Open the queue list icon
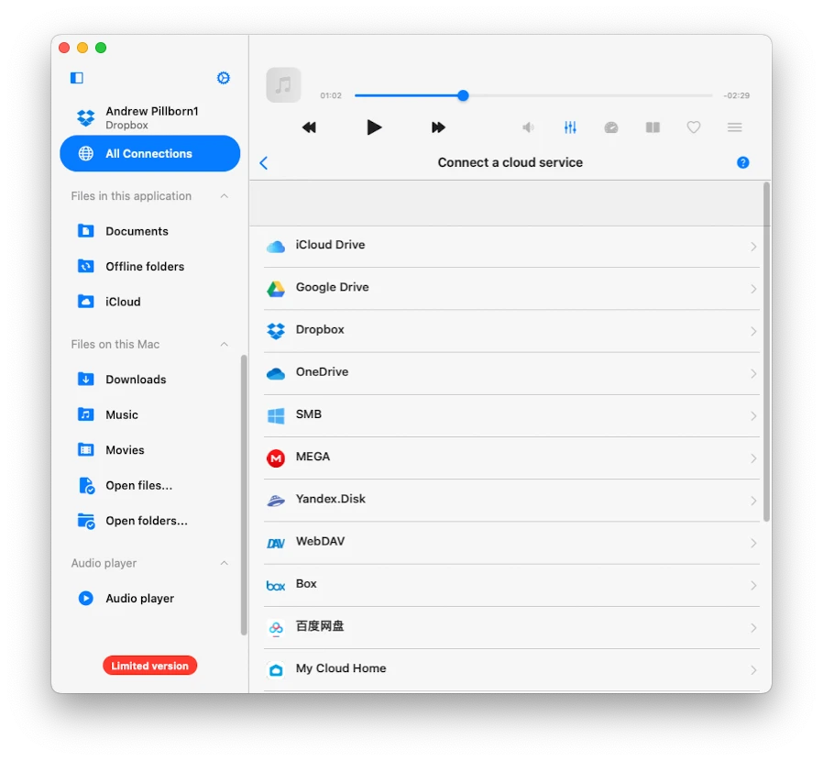The image size is (823, 761). [734, 127]
